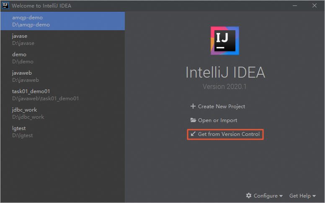
Task: Open the jdbc_work recent project
Action: 62,113
